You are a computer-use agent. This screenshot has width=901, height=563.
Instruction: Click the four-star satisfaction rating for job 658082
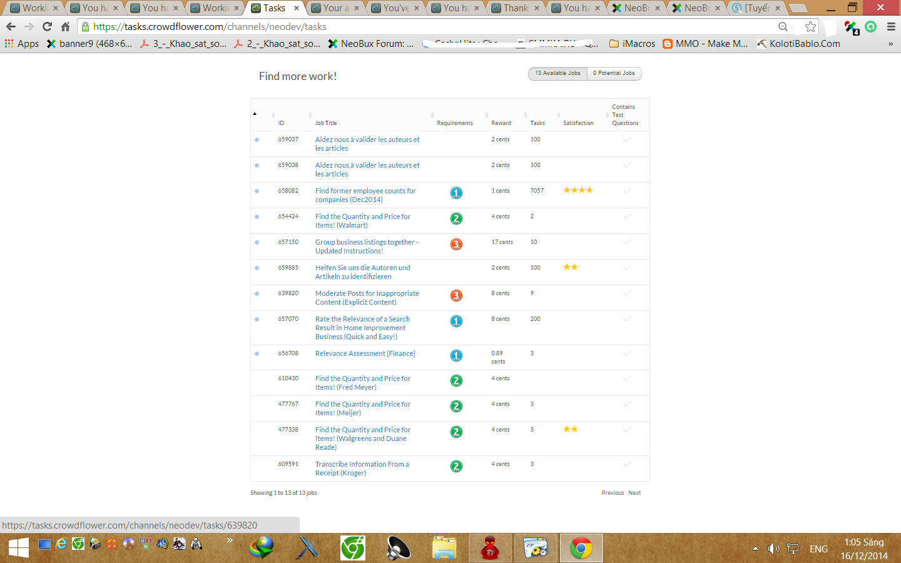point(578,190)
